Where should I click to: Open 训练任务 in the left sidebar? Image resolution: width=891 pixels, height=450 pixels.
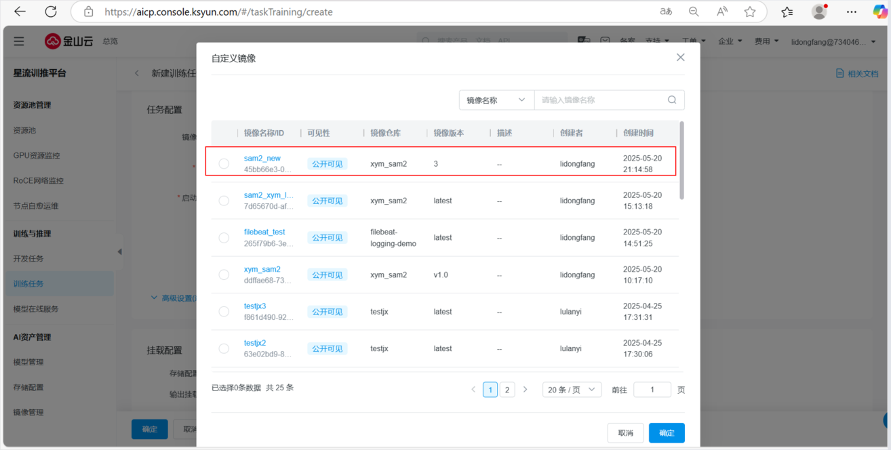28,284
